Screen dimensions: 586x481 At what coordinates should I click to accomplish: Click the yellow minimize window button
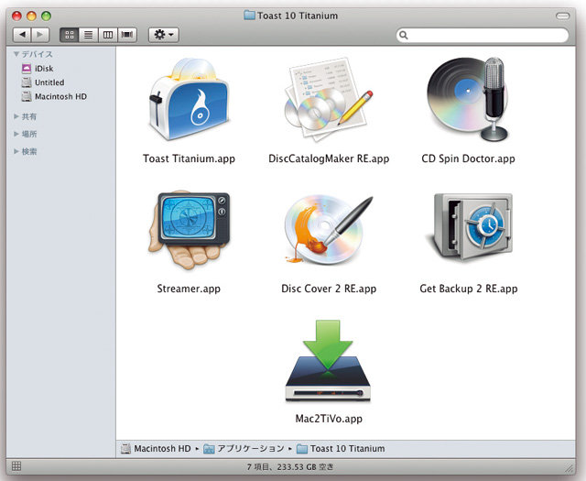(31, 16)
